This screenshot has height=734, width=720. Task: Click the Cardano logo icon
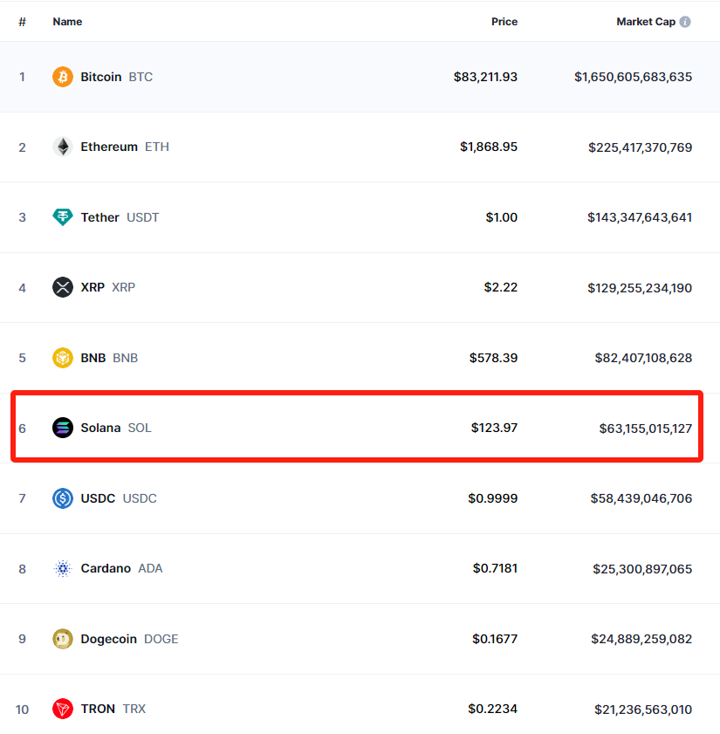pos(63,568)
